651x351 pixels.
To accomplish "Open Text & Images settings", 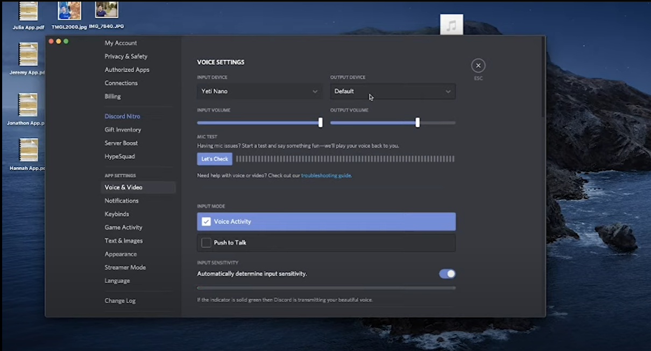I will coord(124,241).
